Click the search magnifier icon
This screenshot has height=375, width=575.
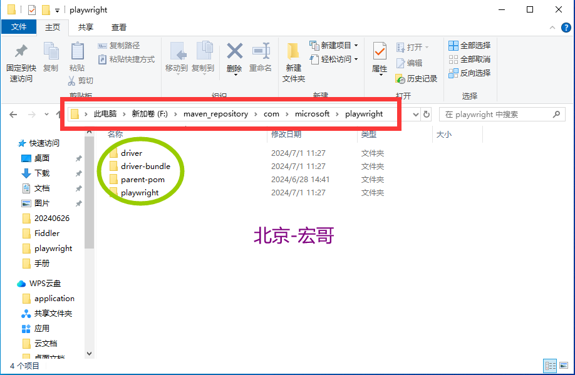(556, 115)
